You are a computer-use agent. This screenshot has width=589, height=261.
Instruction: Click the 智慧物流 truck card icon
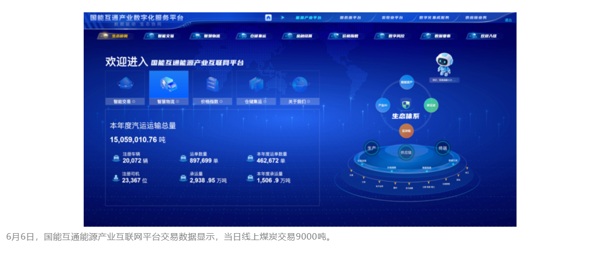168,84
